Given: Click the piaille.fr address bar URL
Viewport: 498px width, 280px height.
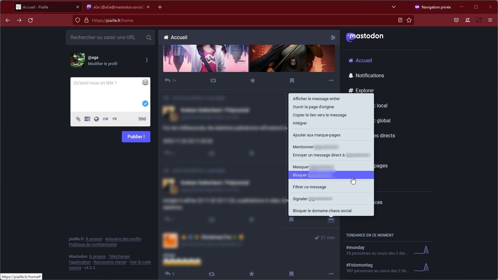Looking at the screenshot, I should pos(112,20).
